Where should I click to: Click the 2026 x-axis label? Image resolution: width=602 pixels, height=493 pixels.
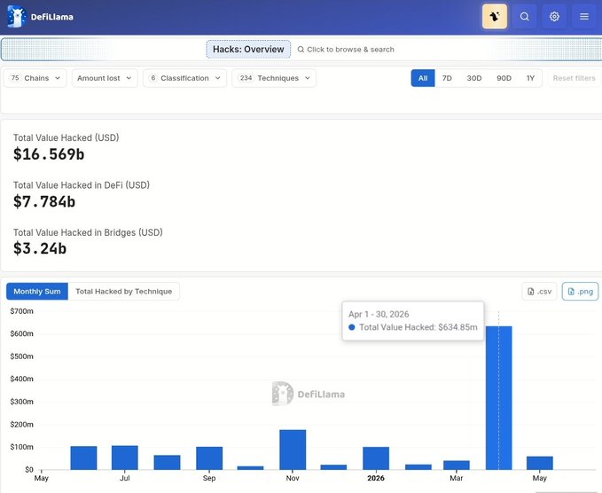tap(376, 478)
